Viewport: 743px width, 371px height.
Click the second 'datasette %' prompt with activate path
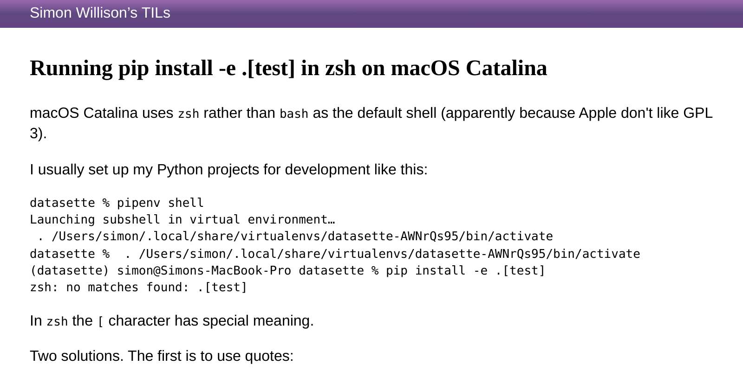coord(335,254)
